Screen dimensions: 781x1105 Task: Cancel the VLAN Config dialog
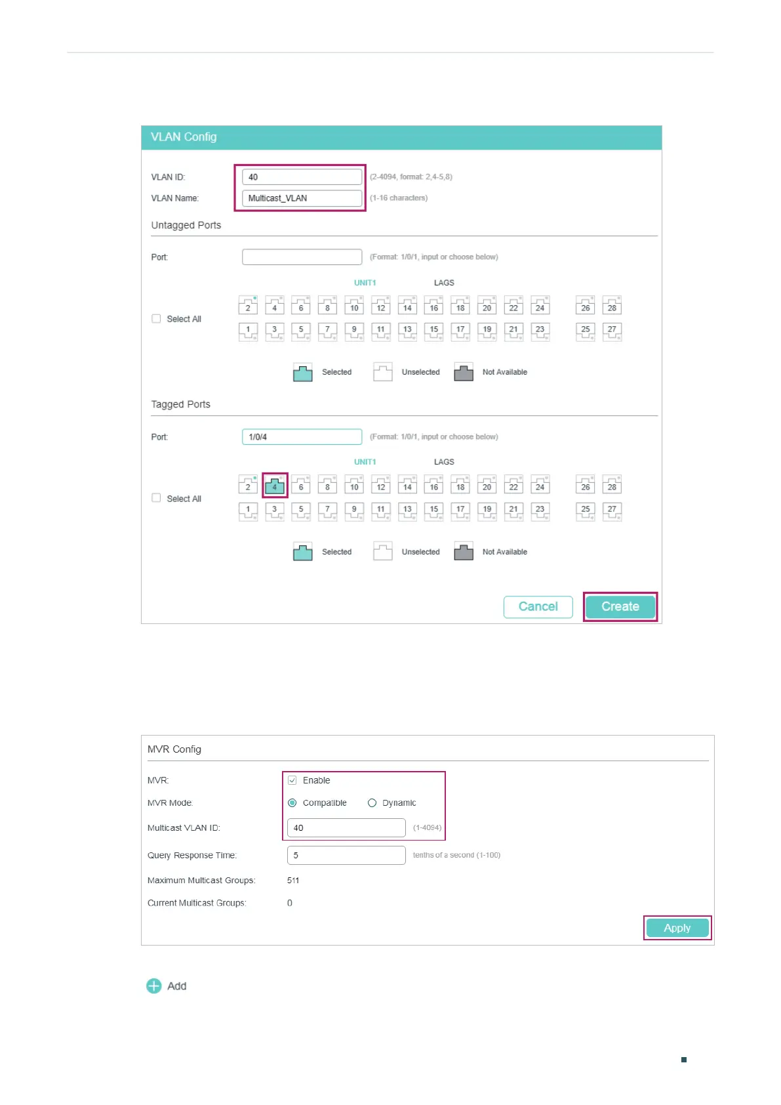point(538,606)
